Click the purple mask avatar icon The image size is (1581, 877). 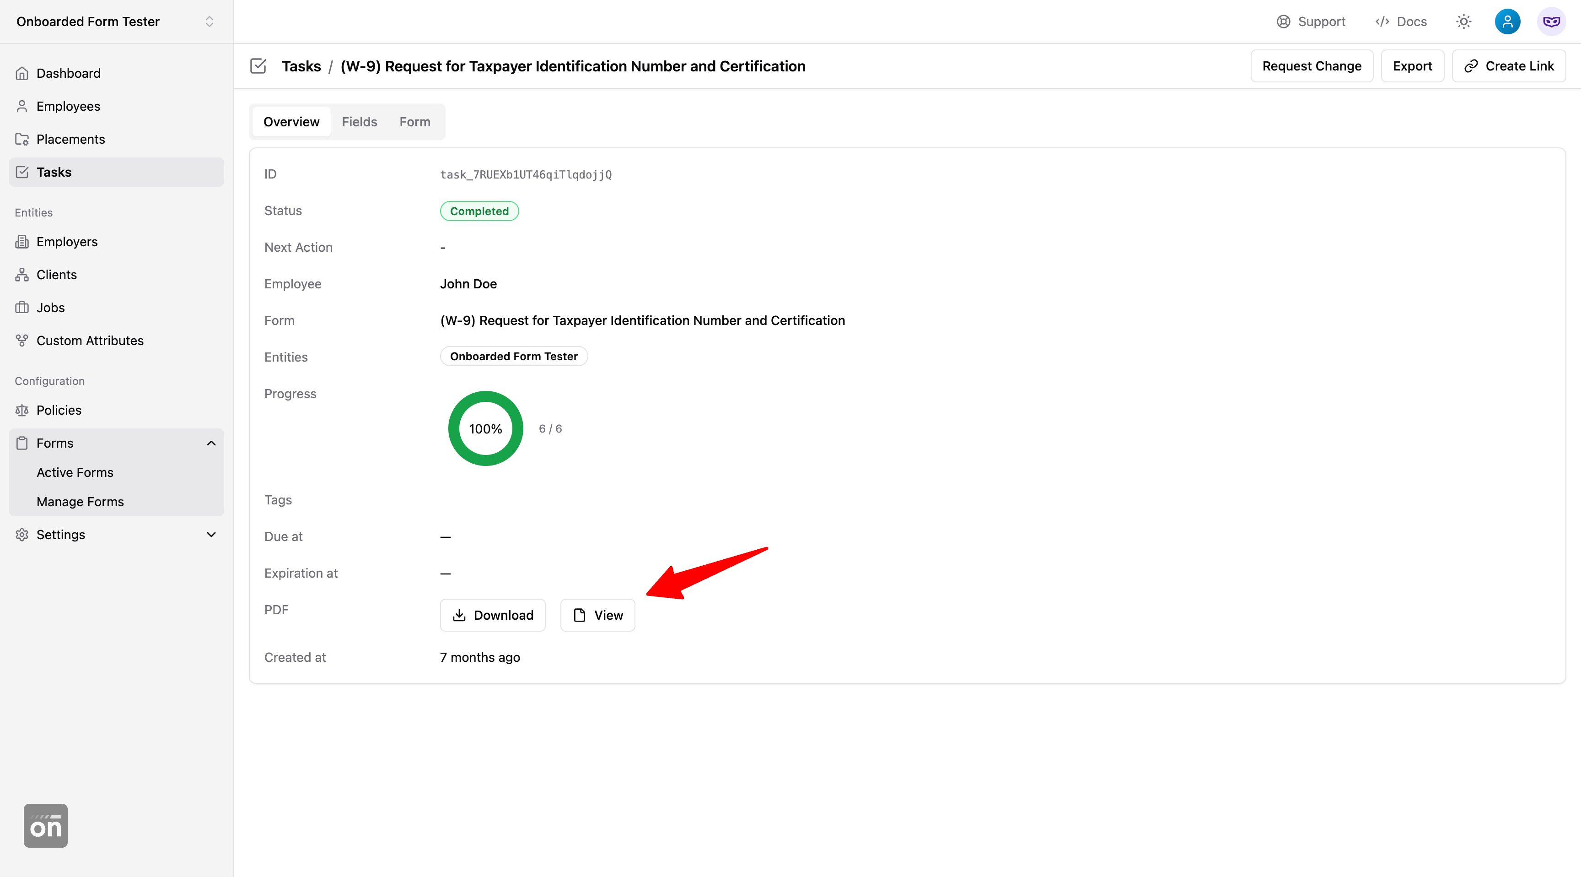(1551, 22)
